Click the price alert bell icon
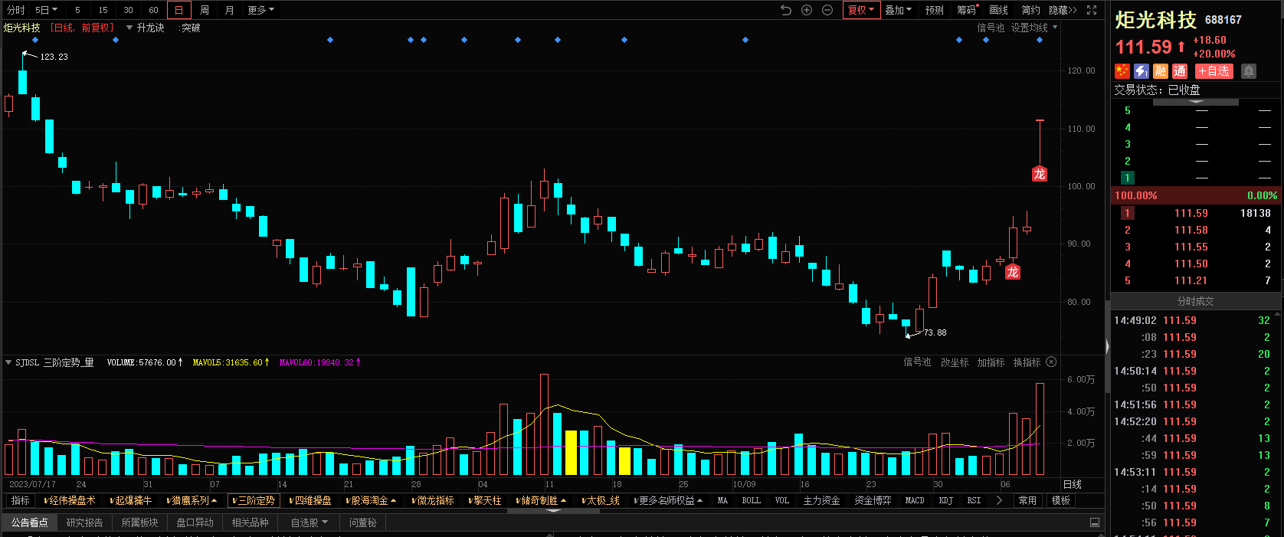1284x537 pixels. pos(1249,71)
